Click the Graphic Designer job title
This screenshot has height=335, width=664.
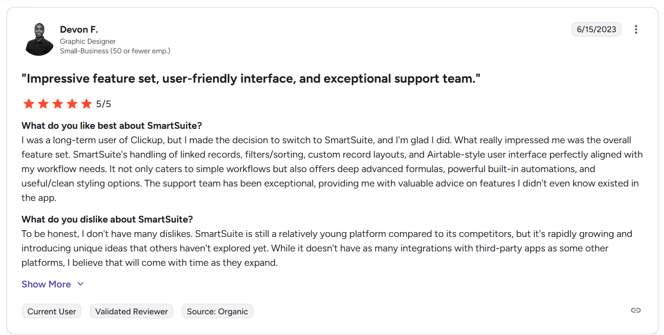pyautogui.click(x=88, y=41)
